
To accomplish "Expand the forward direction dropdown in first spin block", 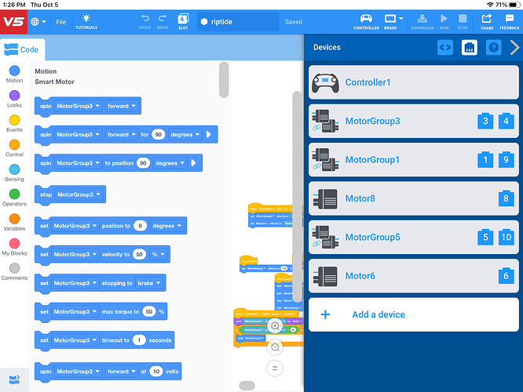I will click(x=121, y=106).
